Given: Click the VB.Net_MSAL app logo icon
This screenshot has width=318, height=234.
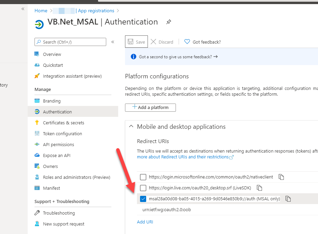Looking at the screenshot, I should coord(39,25).
